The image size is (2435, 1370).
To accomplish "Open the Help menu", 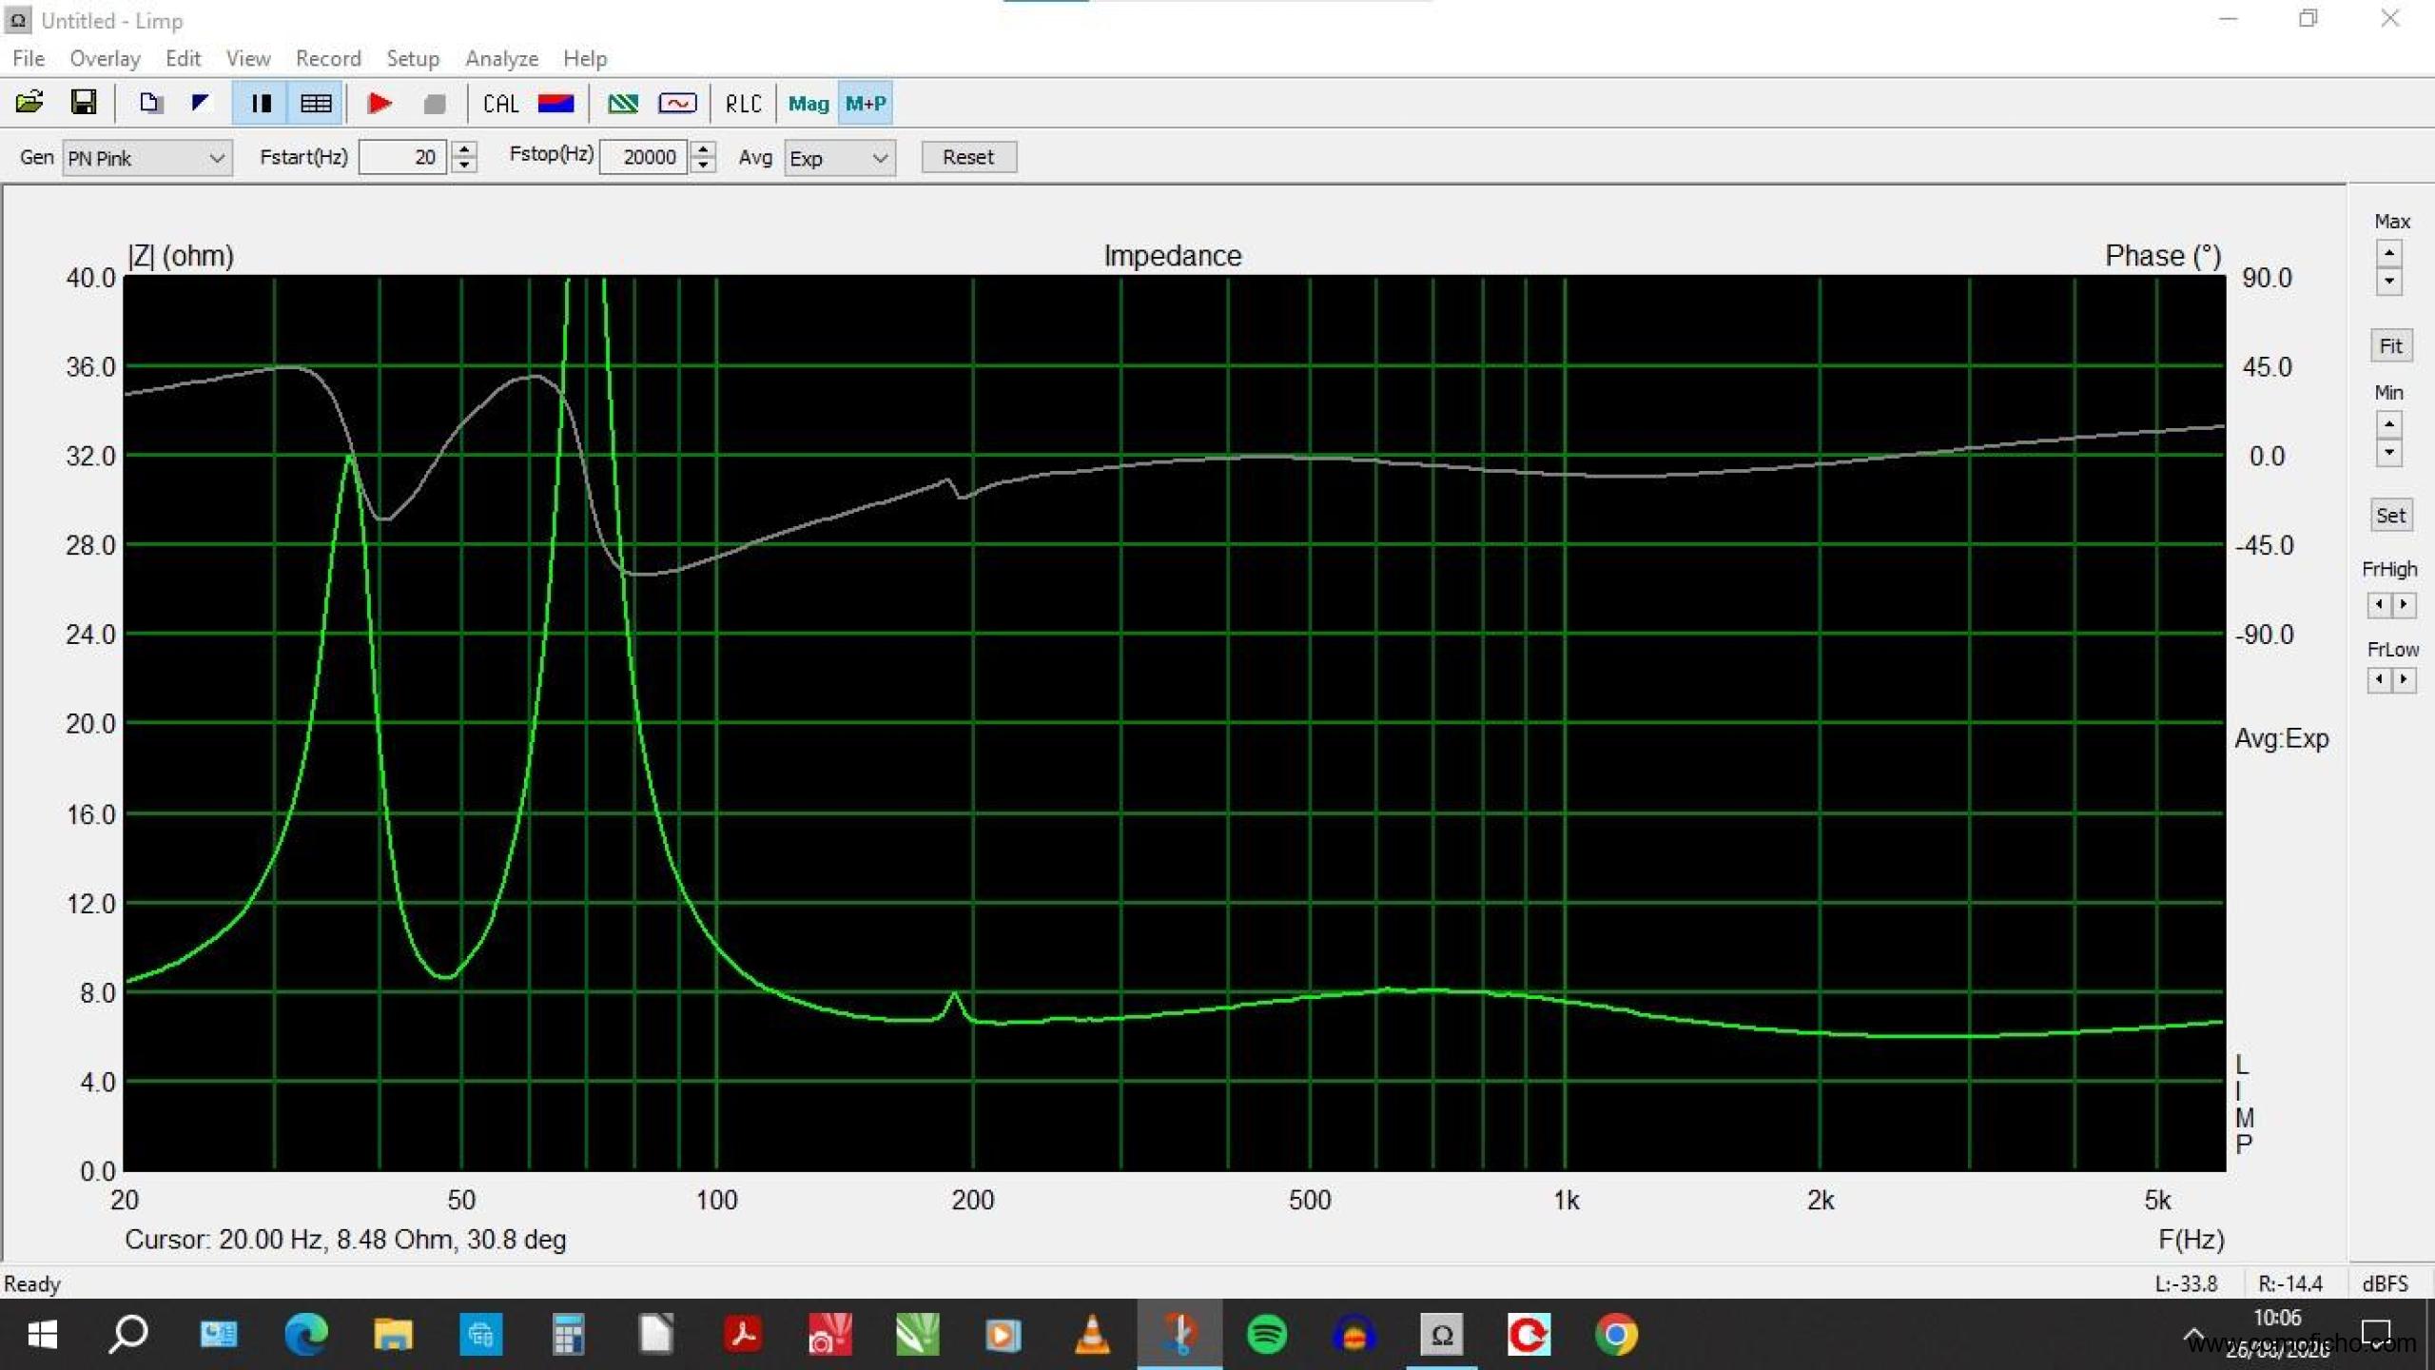I will tap(585, 58).
